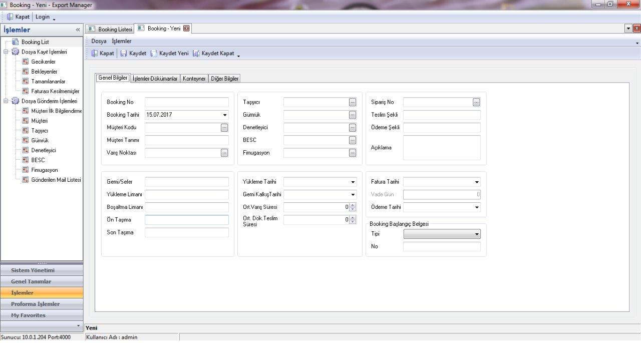Click Müşteri Kodu lookup ellipsis button
This screenshot has width=641, height=343.
(224, 128)
